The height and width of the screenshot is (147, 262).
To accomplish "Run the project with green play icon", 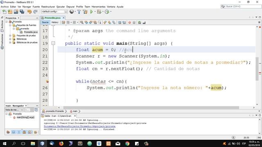I will click(92, 12).
